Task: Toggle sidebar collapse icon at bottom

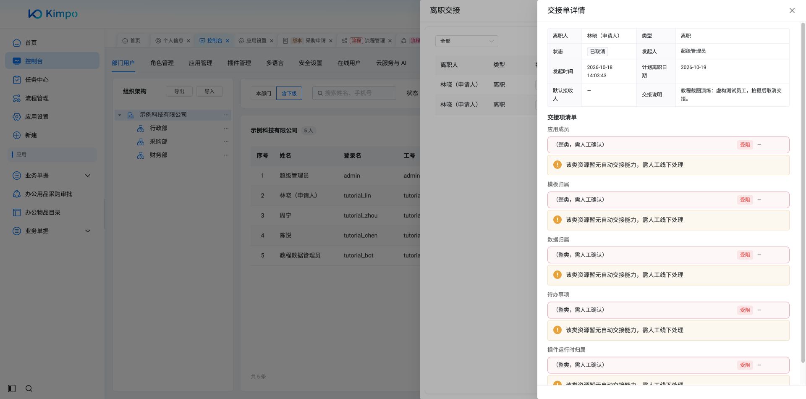Action: click(12, 388)
